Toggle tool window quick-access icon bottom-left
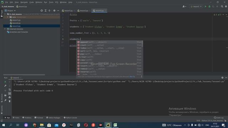228x128 pixels. click(x=2, y=121)
